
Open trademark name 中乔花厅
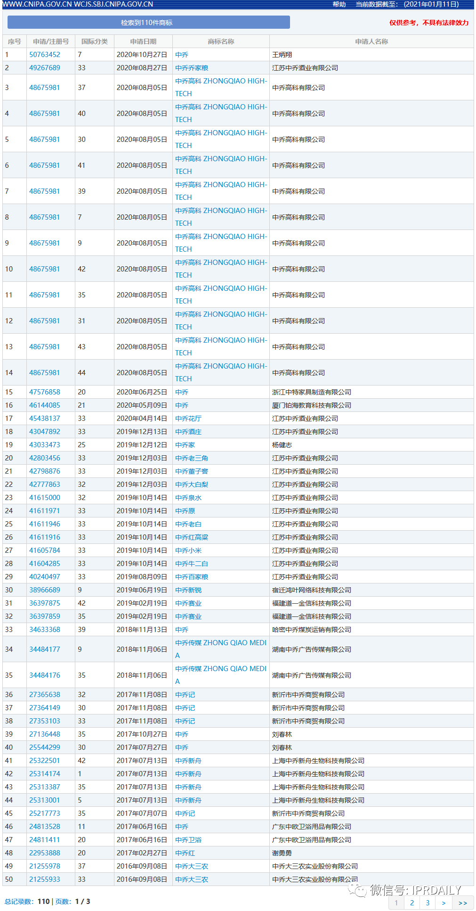pos(188,419)
